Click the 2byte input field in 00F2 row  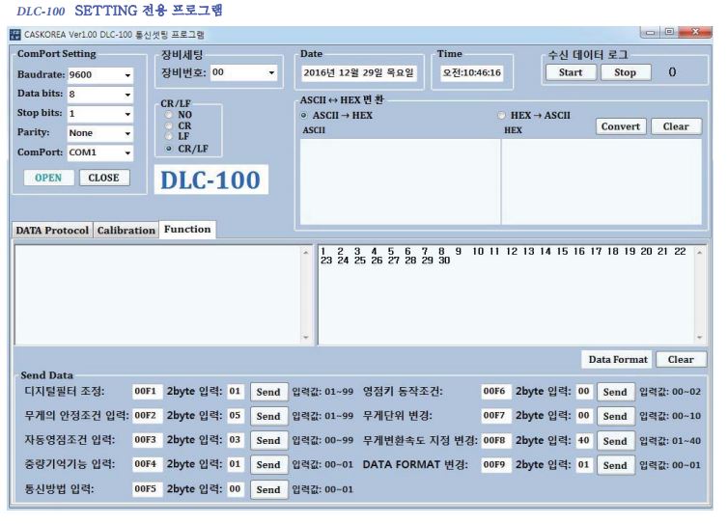[236, 415]
